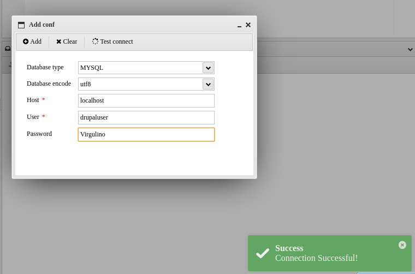Screen dimensions: 415x274
Task: Click the inbox icon in the background panel
Action: click(8, 49)
